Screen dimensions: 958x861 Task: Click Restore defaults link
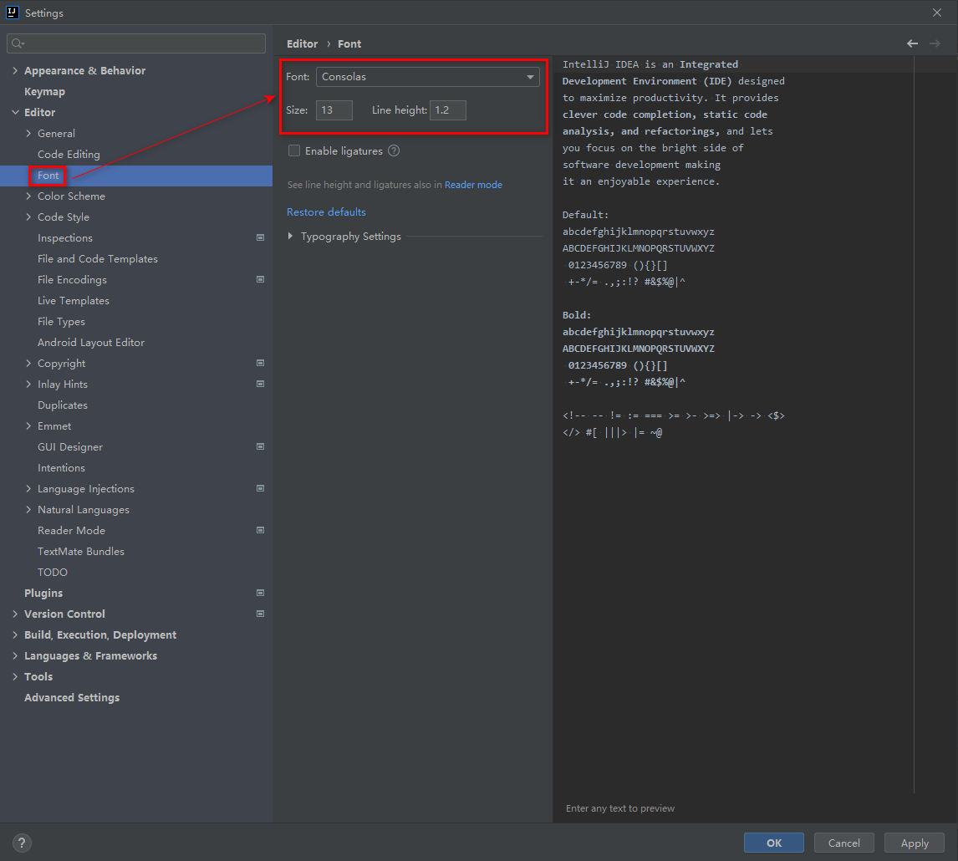click(326, 212)
